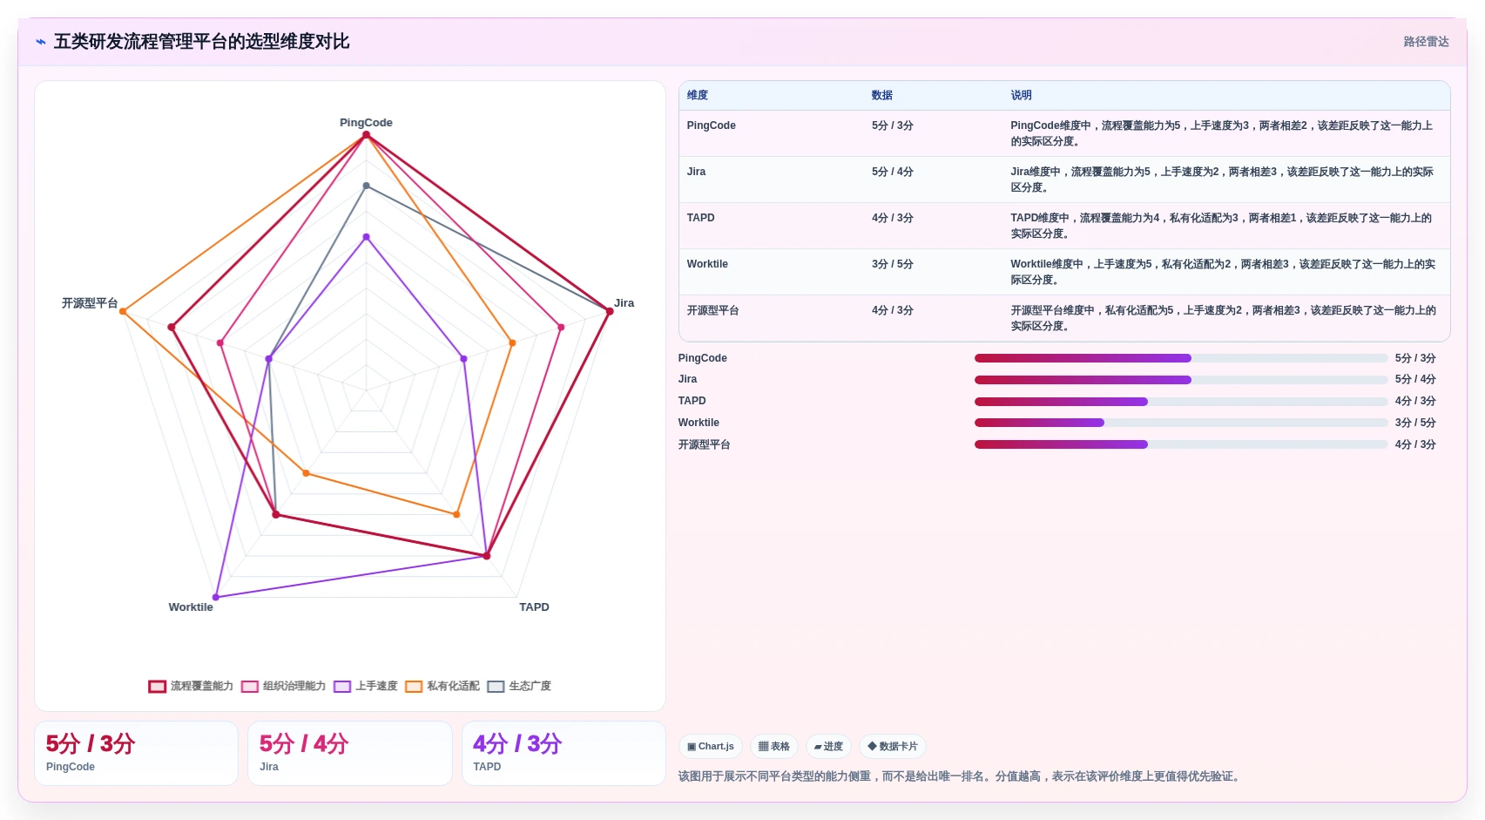Toggle the 组织治理能力 legend swatch

(249, 687)
